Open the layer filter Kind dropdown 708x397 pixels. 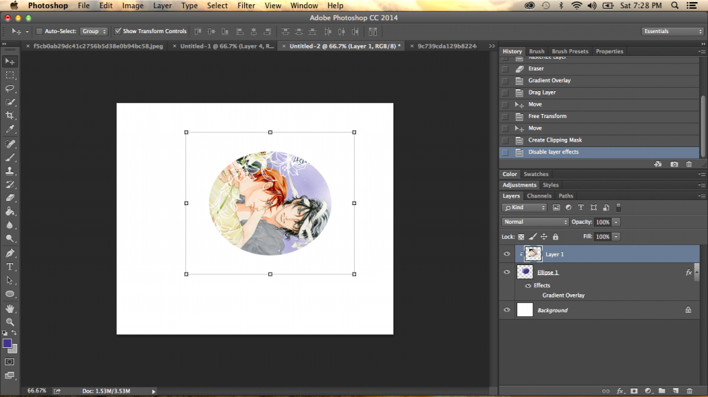524,208
